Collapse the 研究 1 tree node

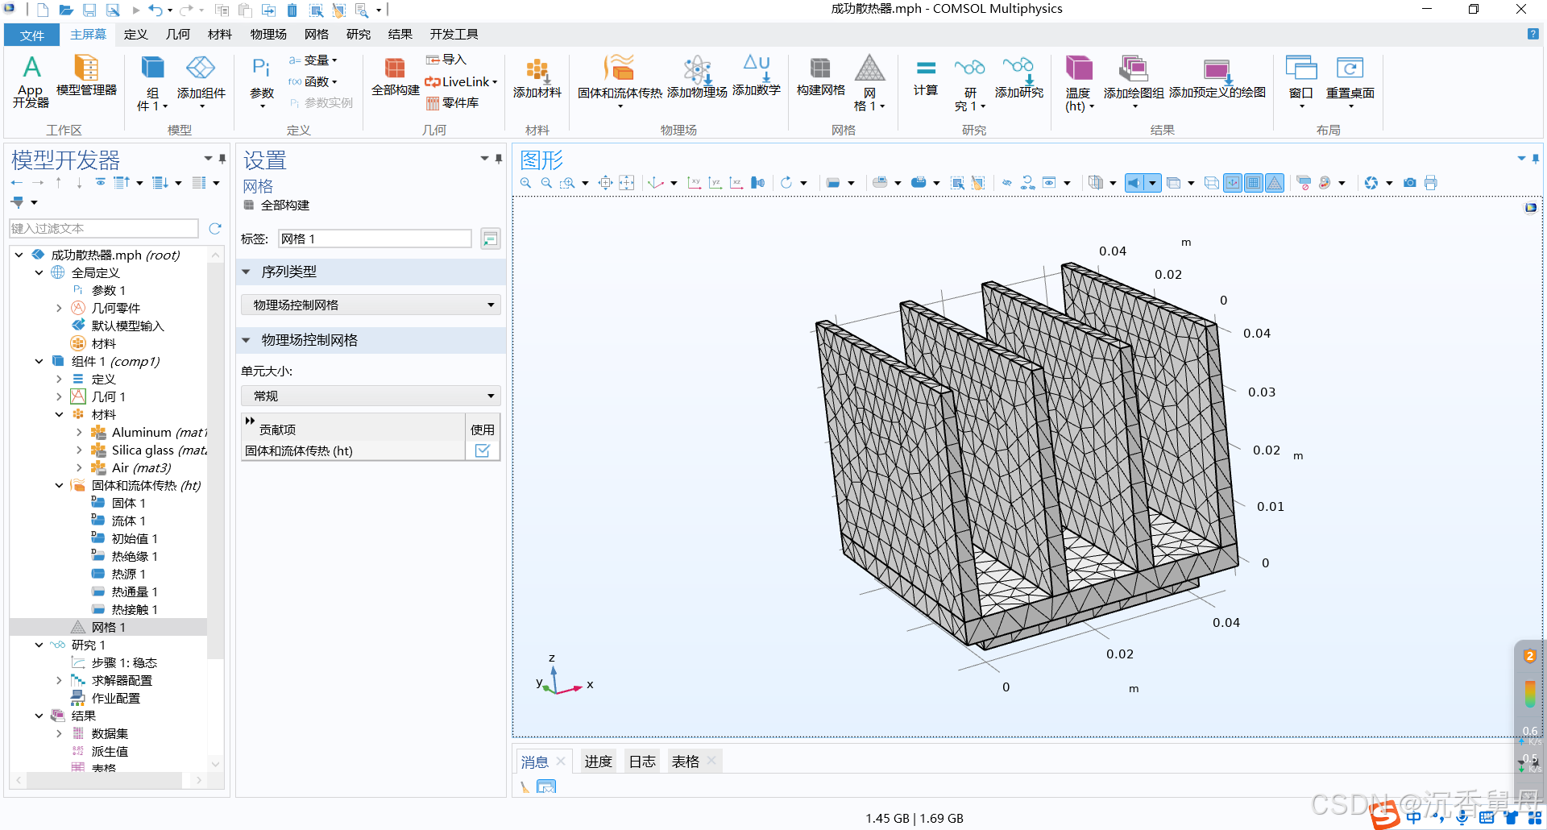39,645
